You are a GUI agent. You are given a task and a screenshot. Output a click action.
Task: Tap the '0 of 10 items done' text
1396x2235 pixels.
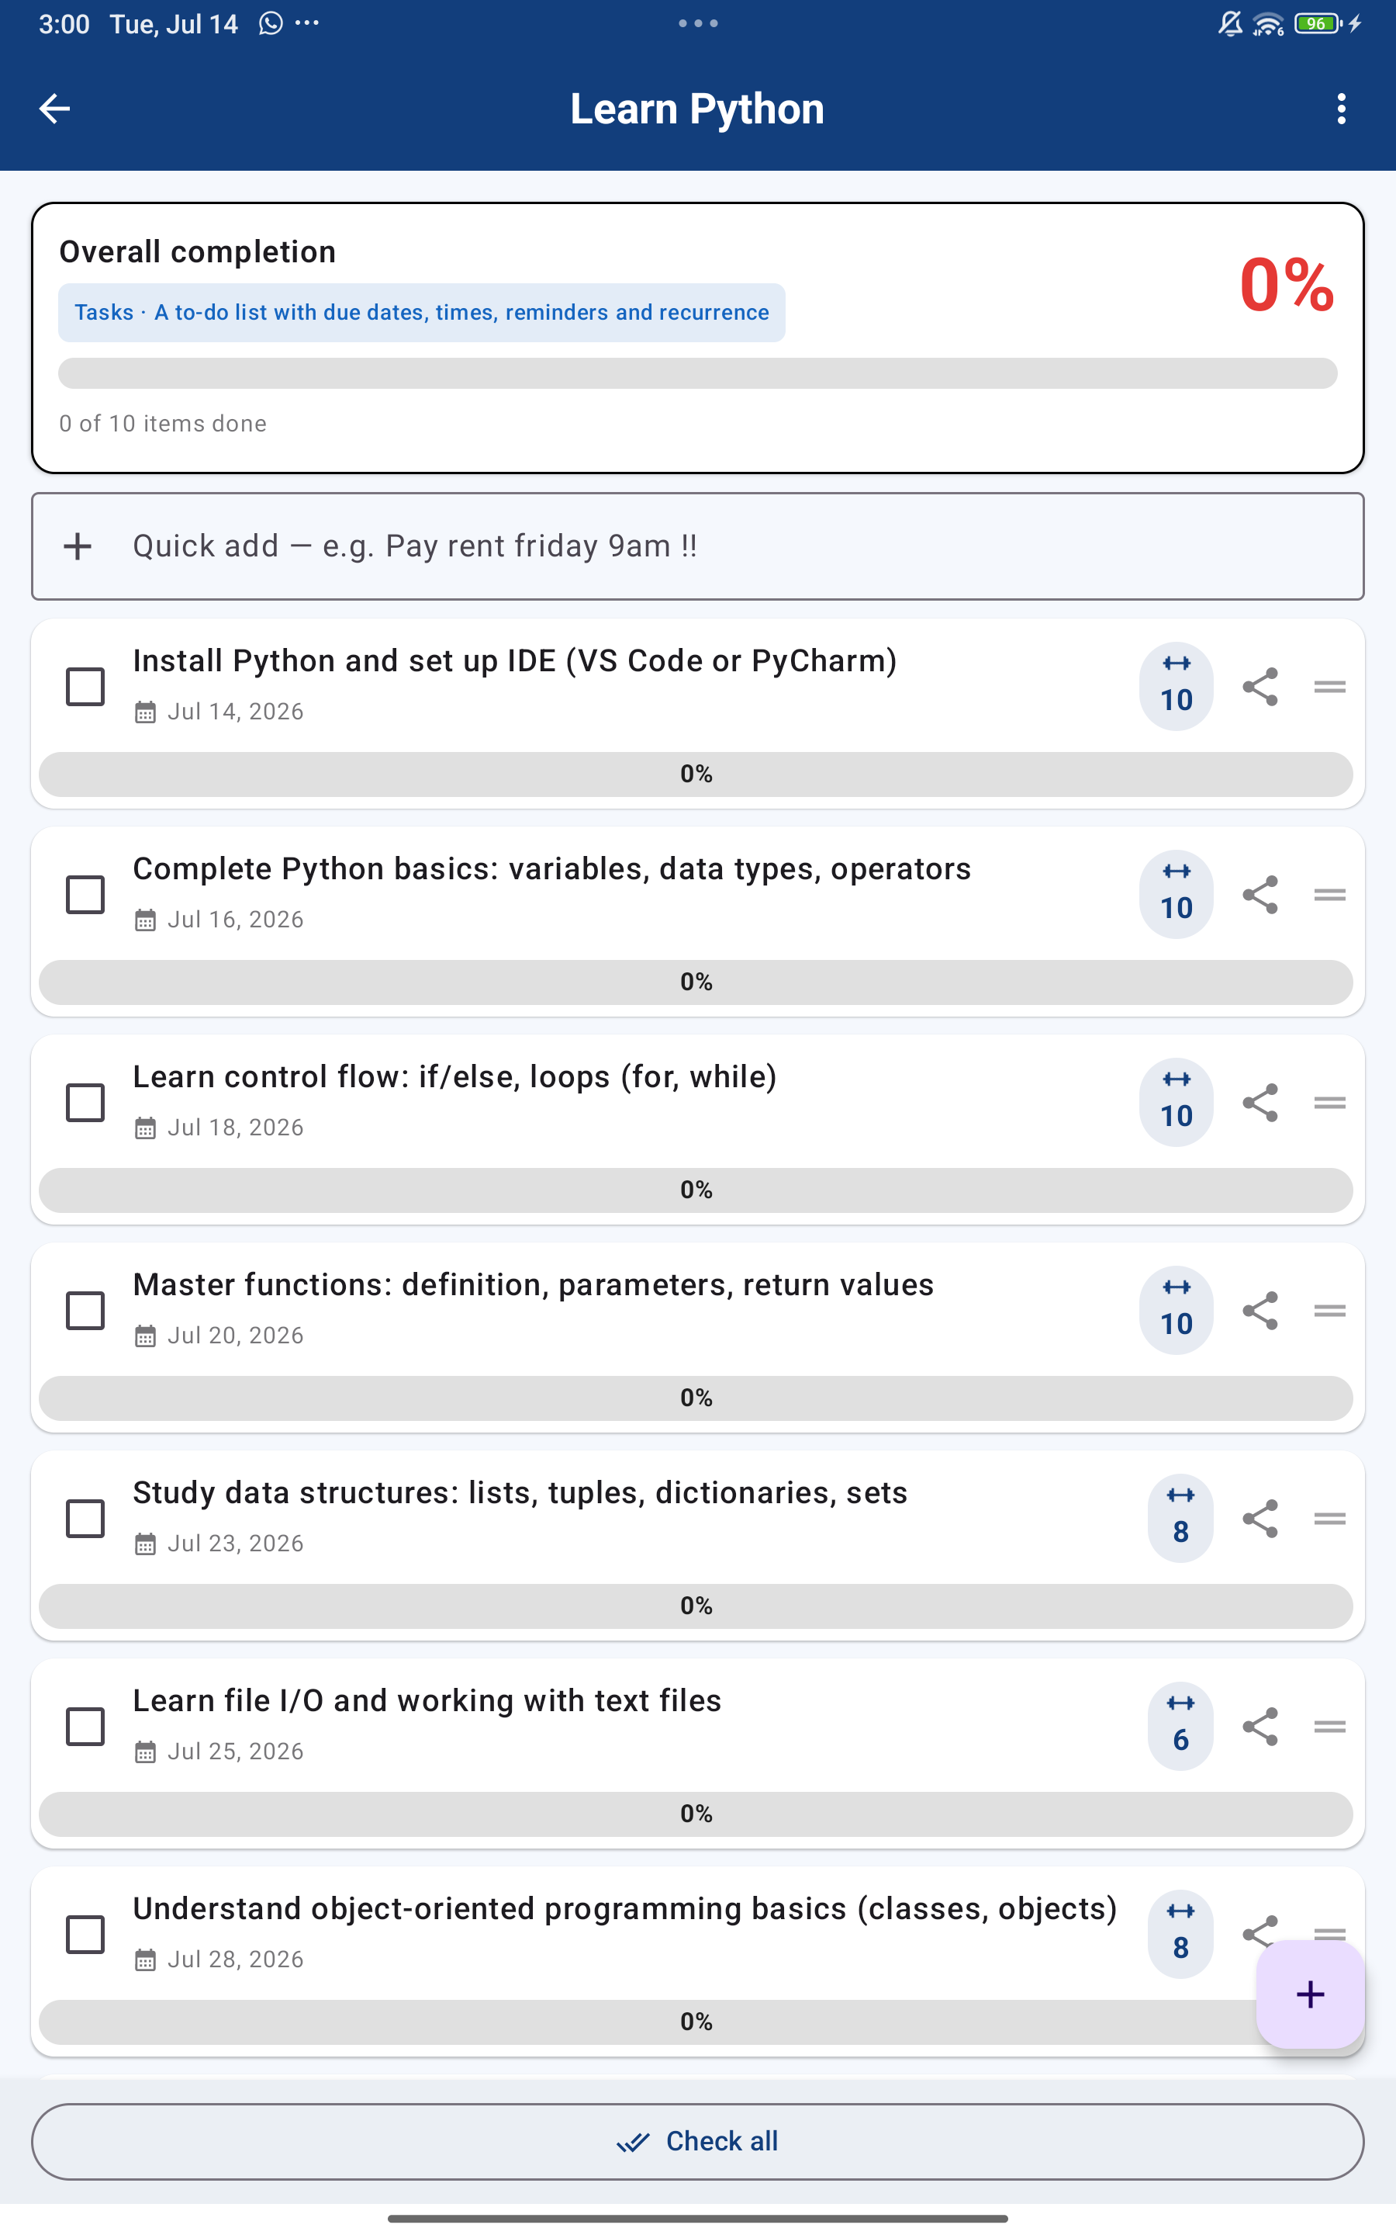point(163,423)
